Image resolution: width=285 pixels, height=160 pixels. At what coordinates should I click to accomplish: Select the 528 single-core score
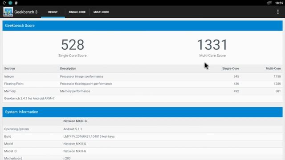pyautogui.click(x=73, y=44)
